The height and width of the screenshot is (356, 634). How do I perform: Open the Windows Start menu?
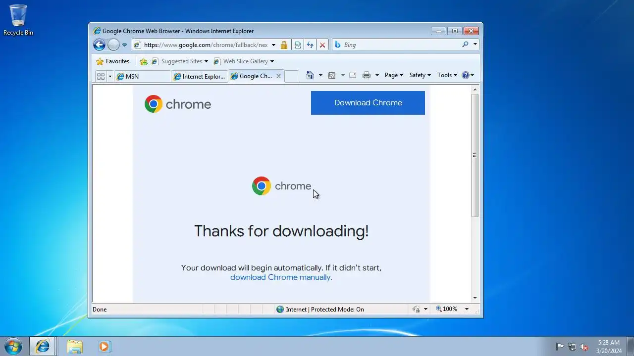point(13,346)
